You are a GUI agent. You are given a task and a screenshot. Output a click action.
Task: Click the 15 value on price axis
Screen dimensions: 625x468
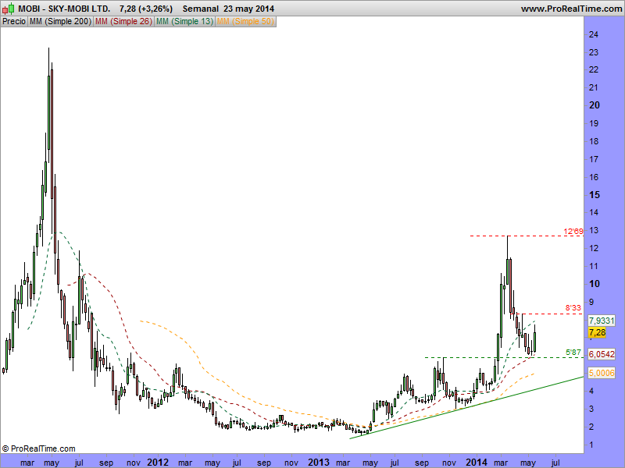(x=595, y=194)
